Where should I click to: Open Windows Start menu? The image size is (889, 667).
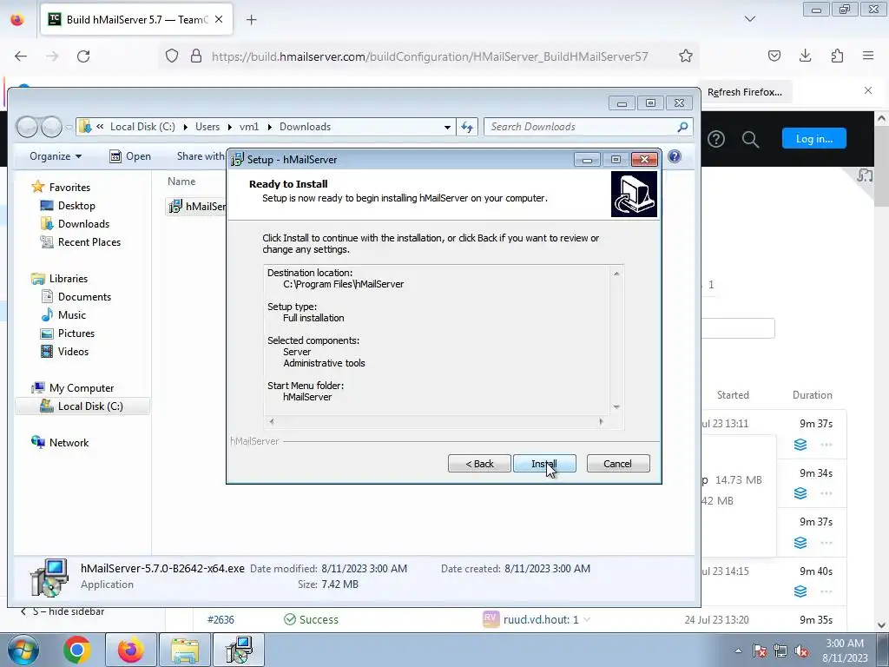[23, 650]
